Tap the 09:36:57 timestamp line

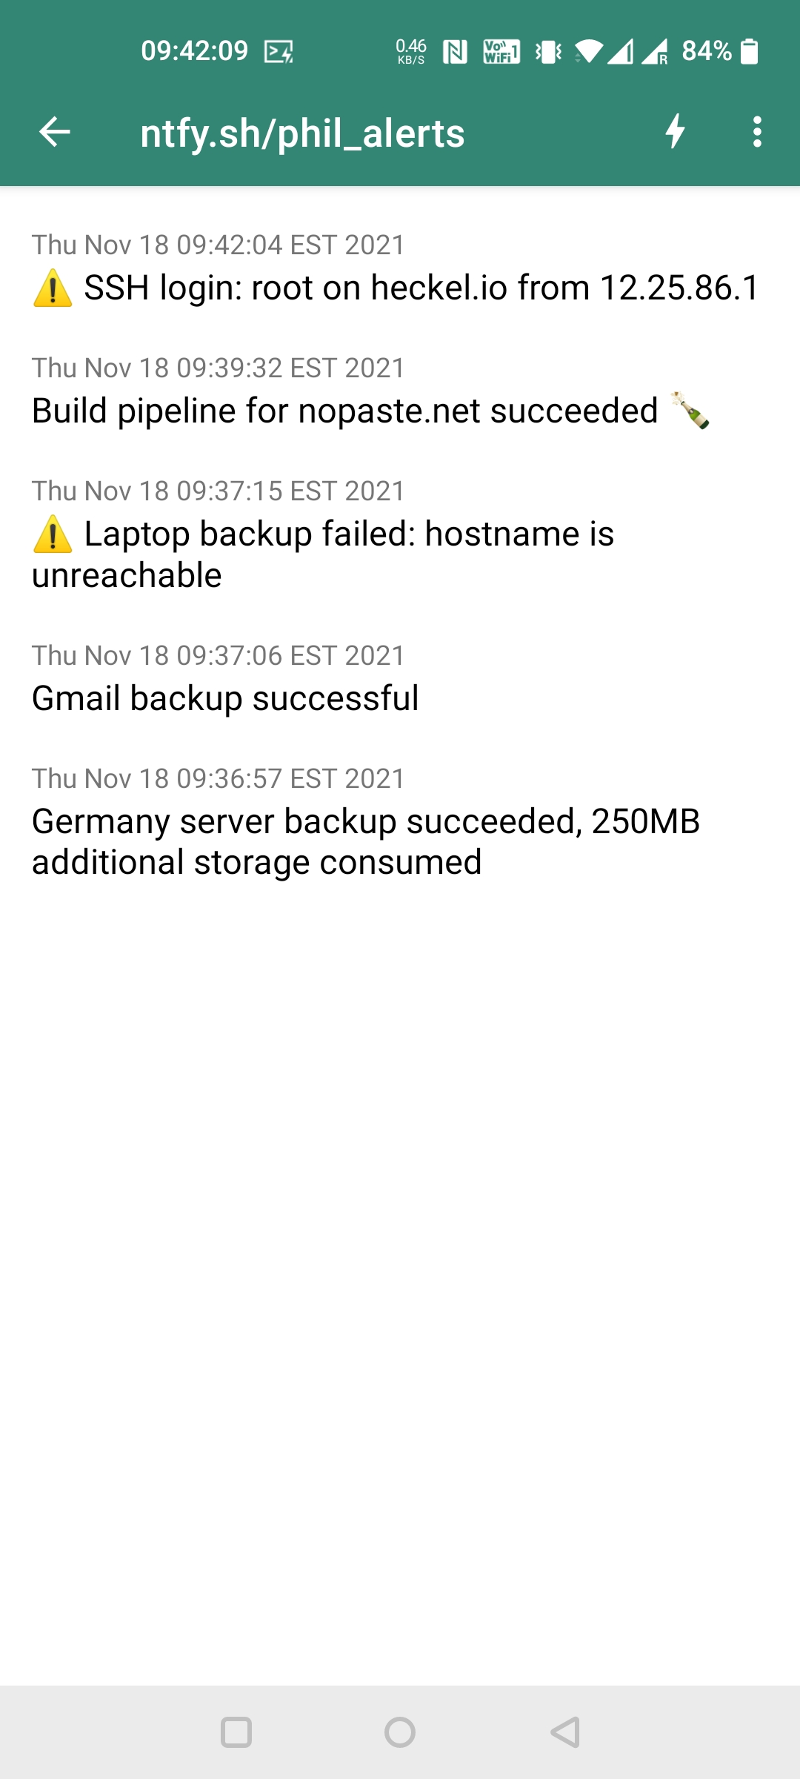click(x=218, y=778)
